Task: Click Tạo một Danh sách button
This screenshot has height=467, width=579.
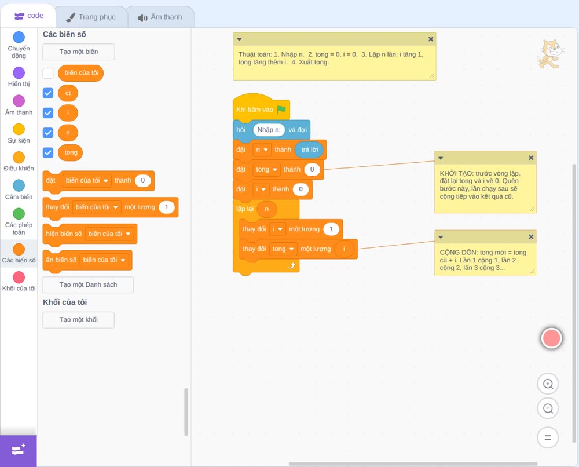Action: click(x=88, y=285)
